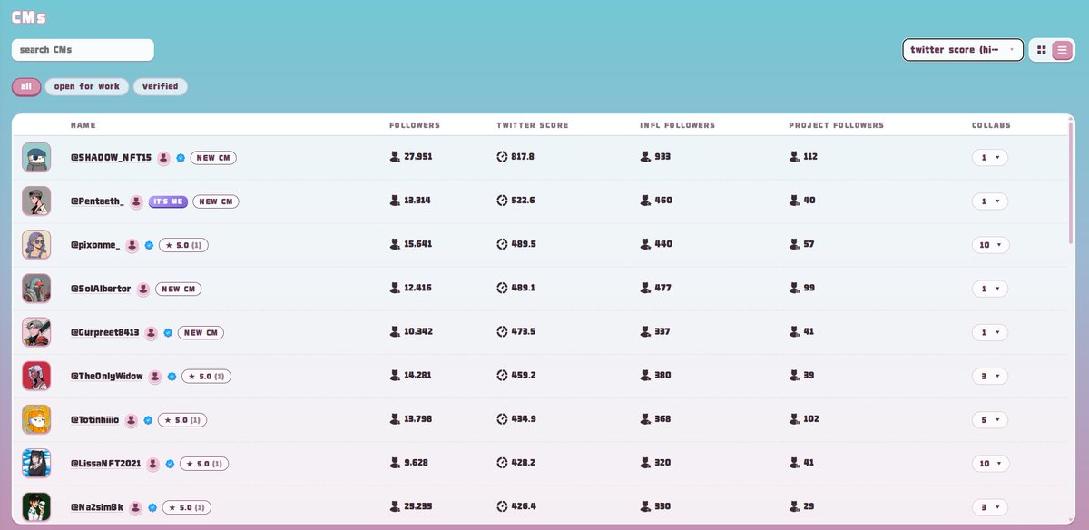Click the pink profile icon beside @Pentaeth_
The image size is (1089, 530).
click(136, 201)
